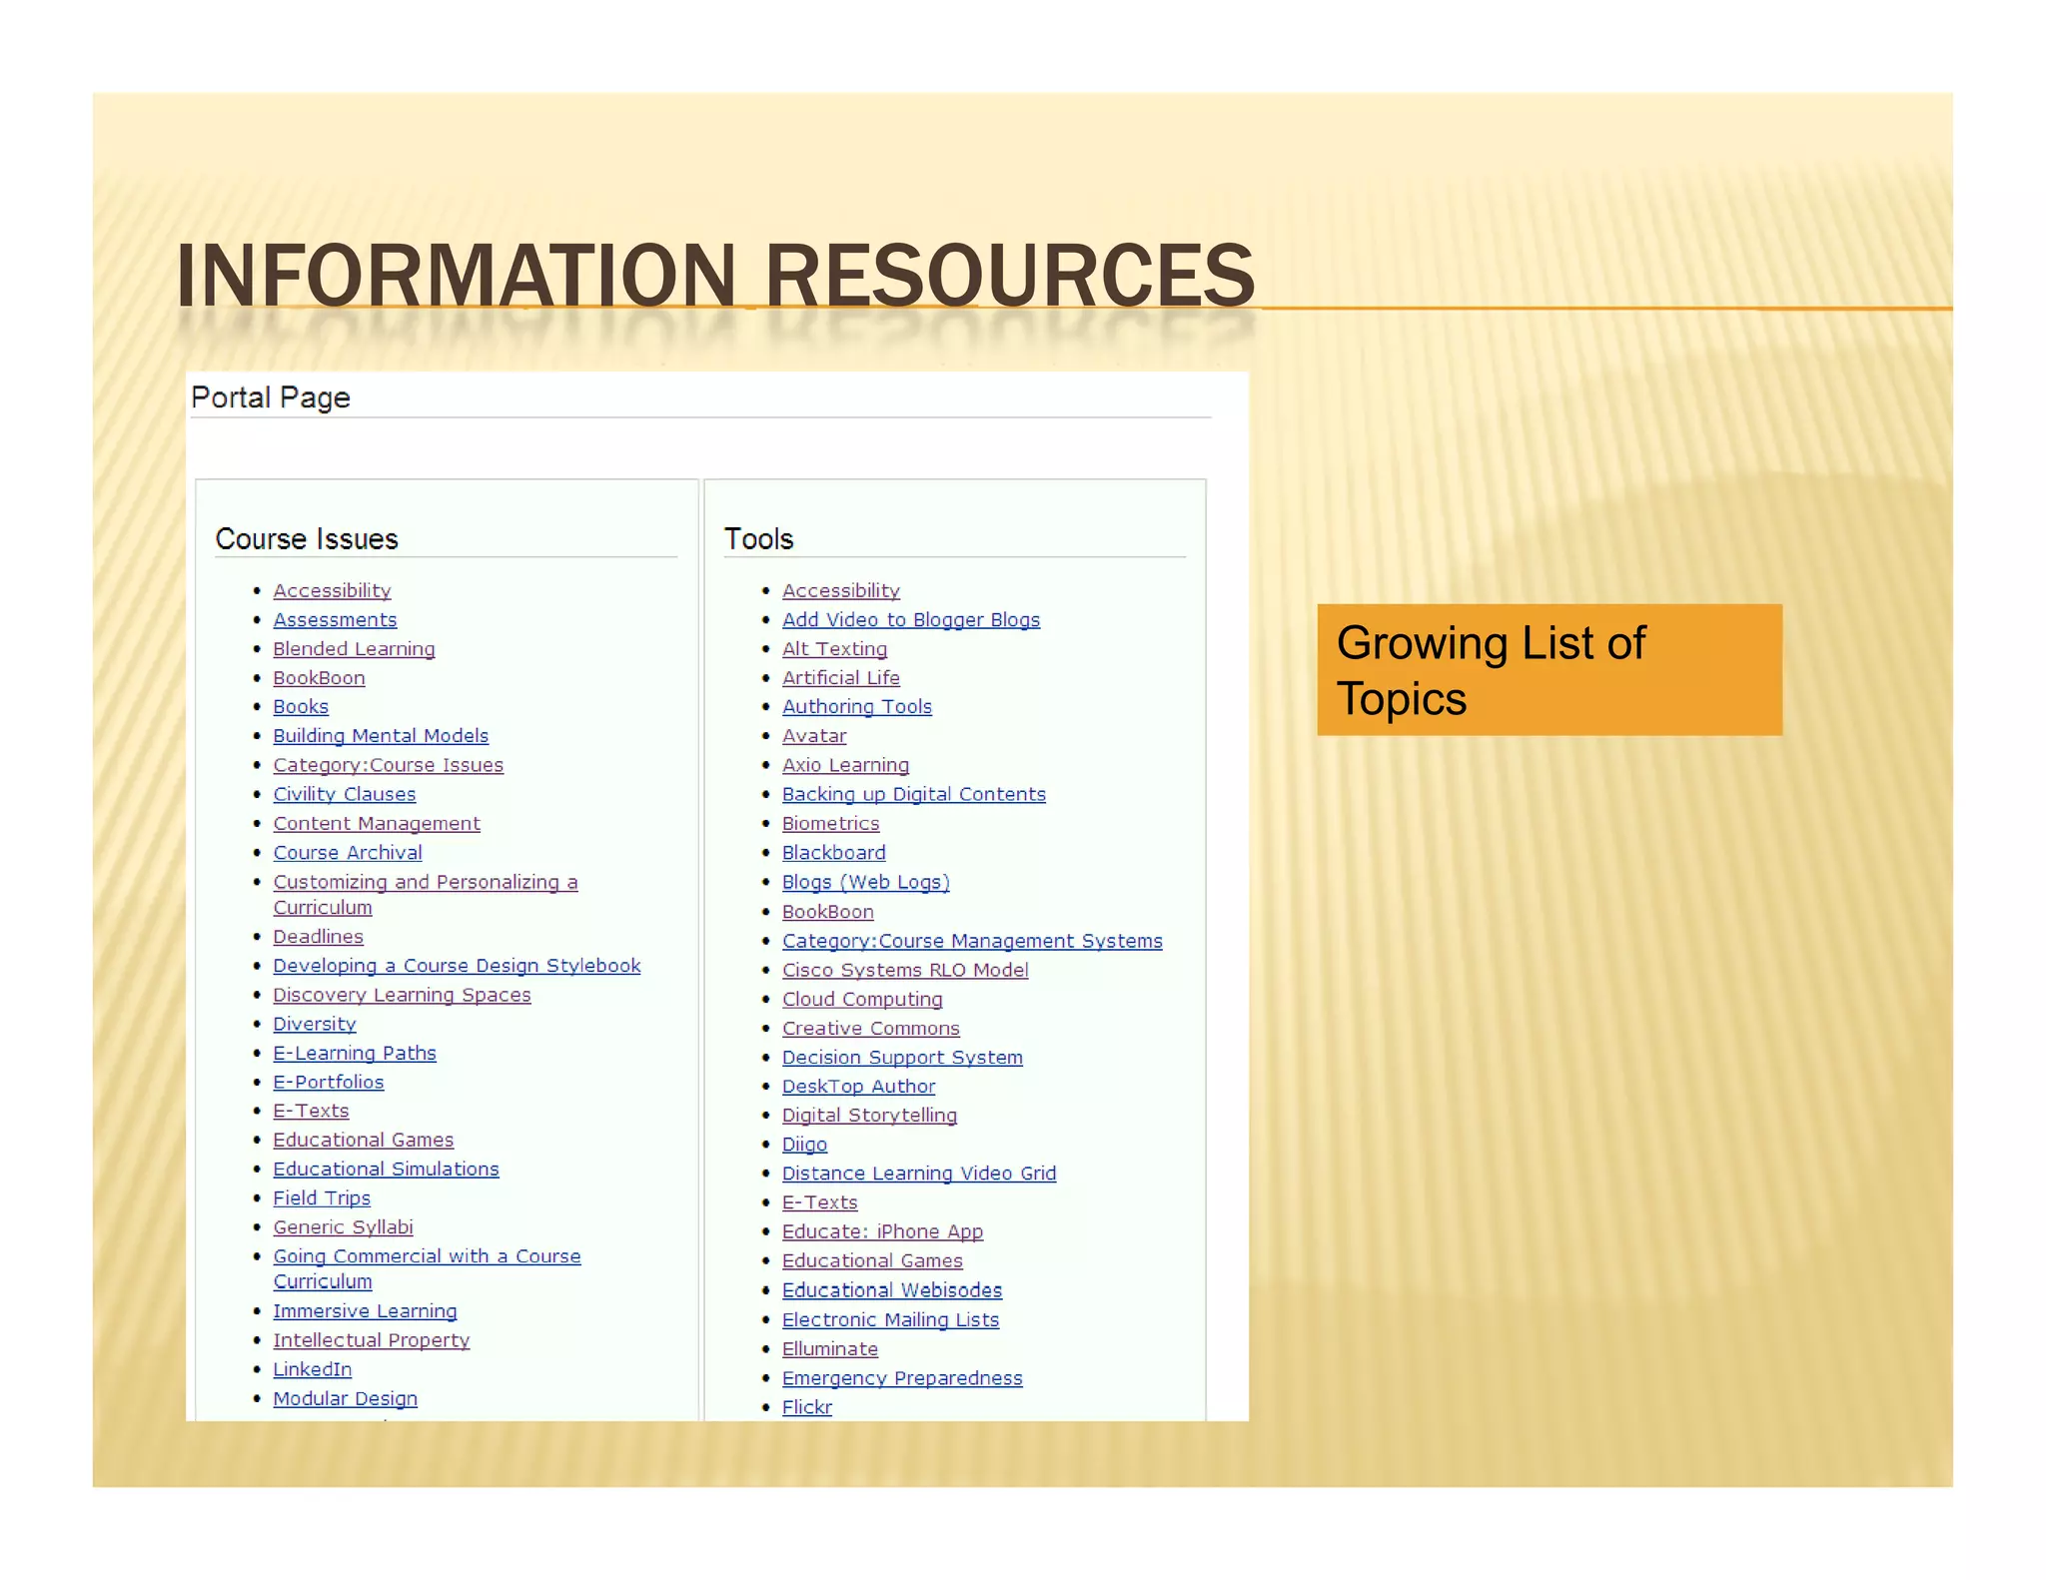Open the E-Portfolios link

point(329,1082)
